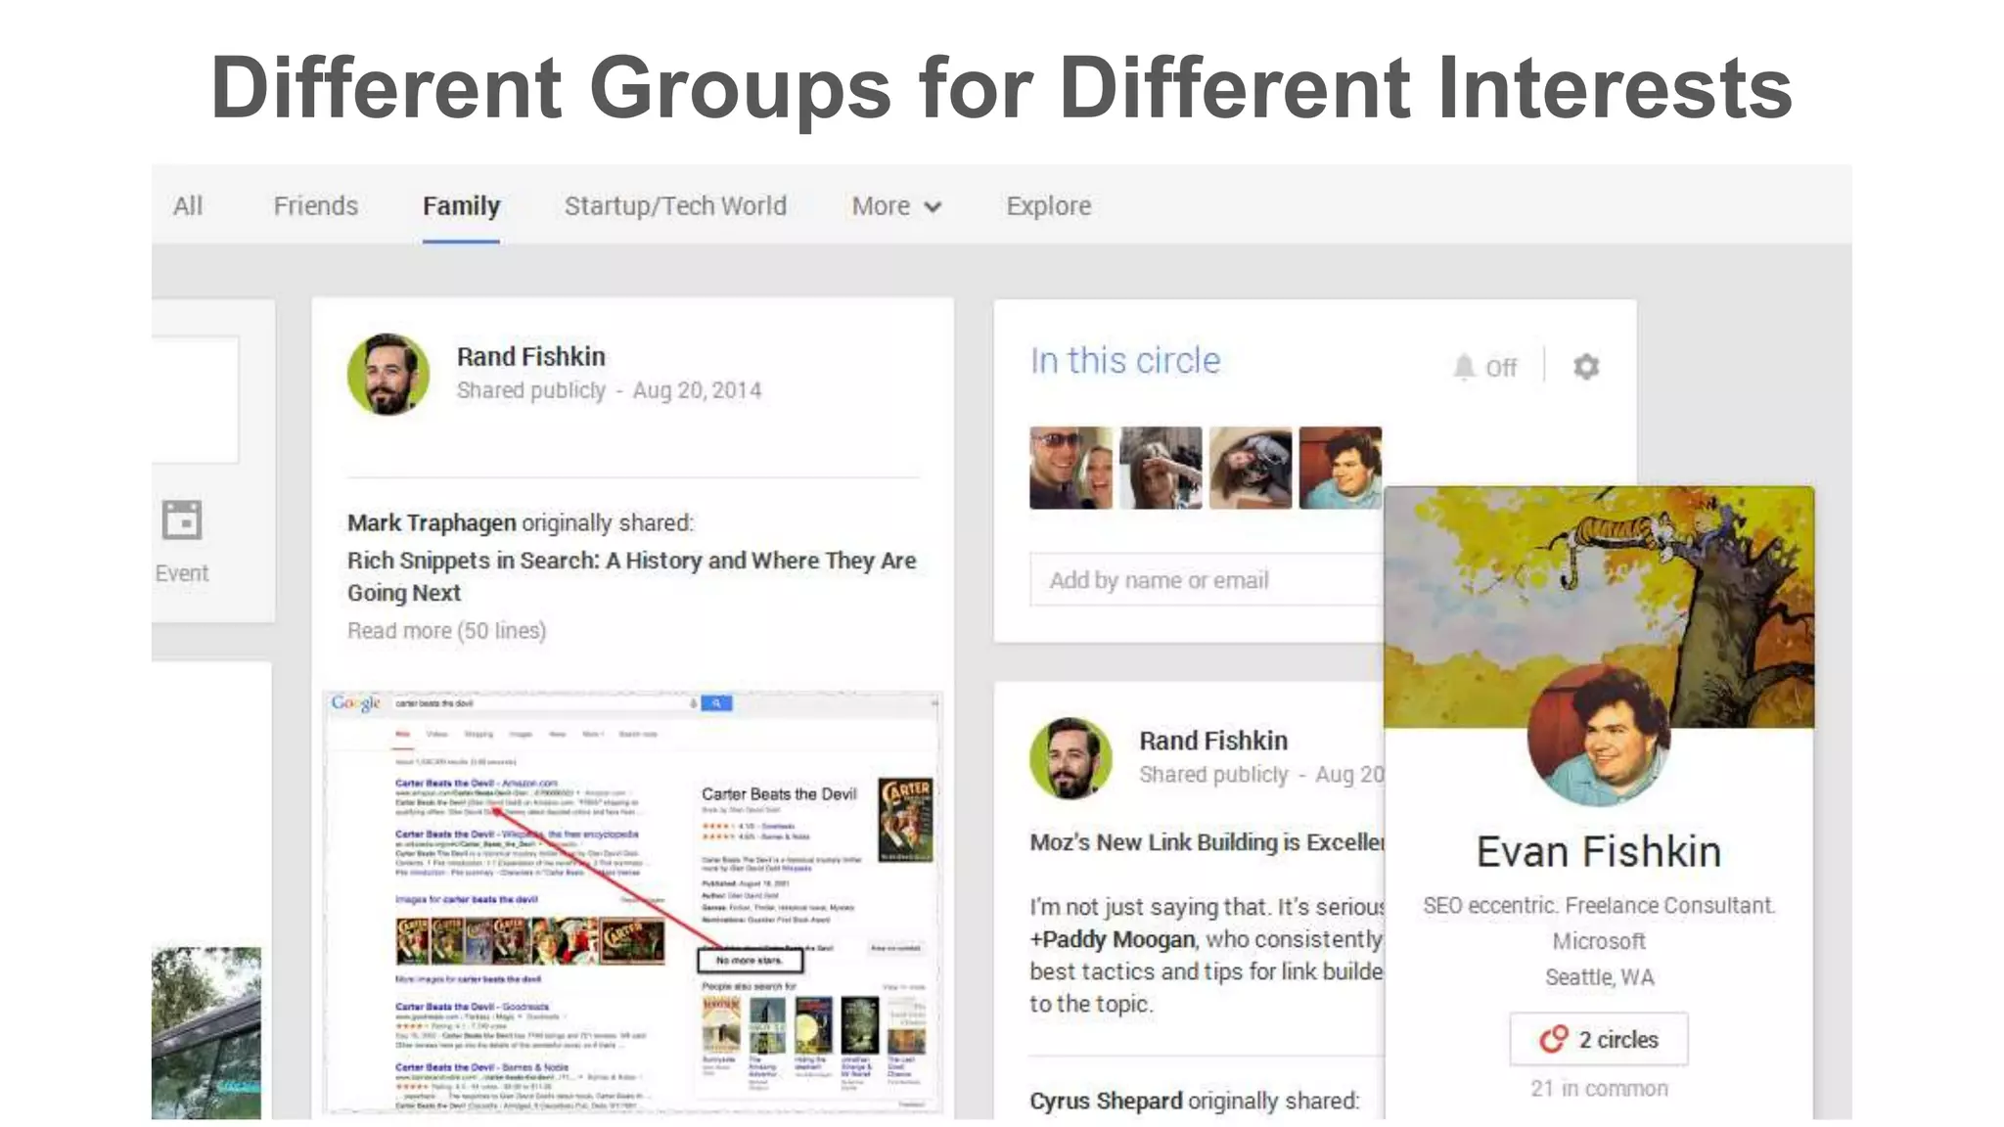Viewport: 2004px width, 1127px height.
Task: Click Shared publicly on the Rich Snippets post
Action: point(531,390)
